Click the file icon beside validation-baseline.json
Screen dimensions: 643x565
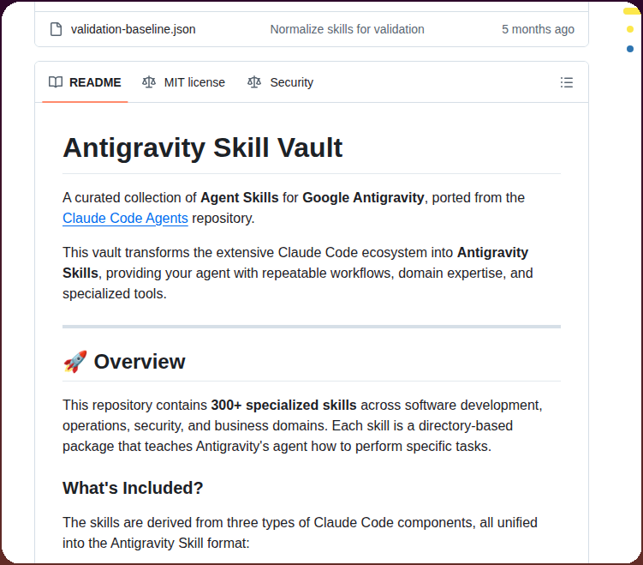click(x=56, y=29)
